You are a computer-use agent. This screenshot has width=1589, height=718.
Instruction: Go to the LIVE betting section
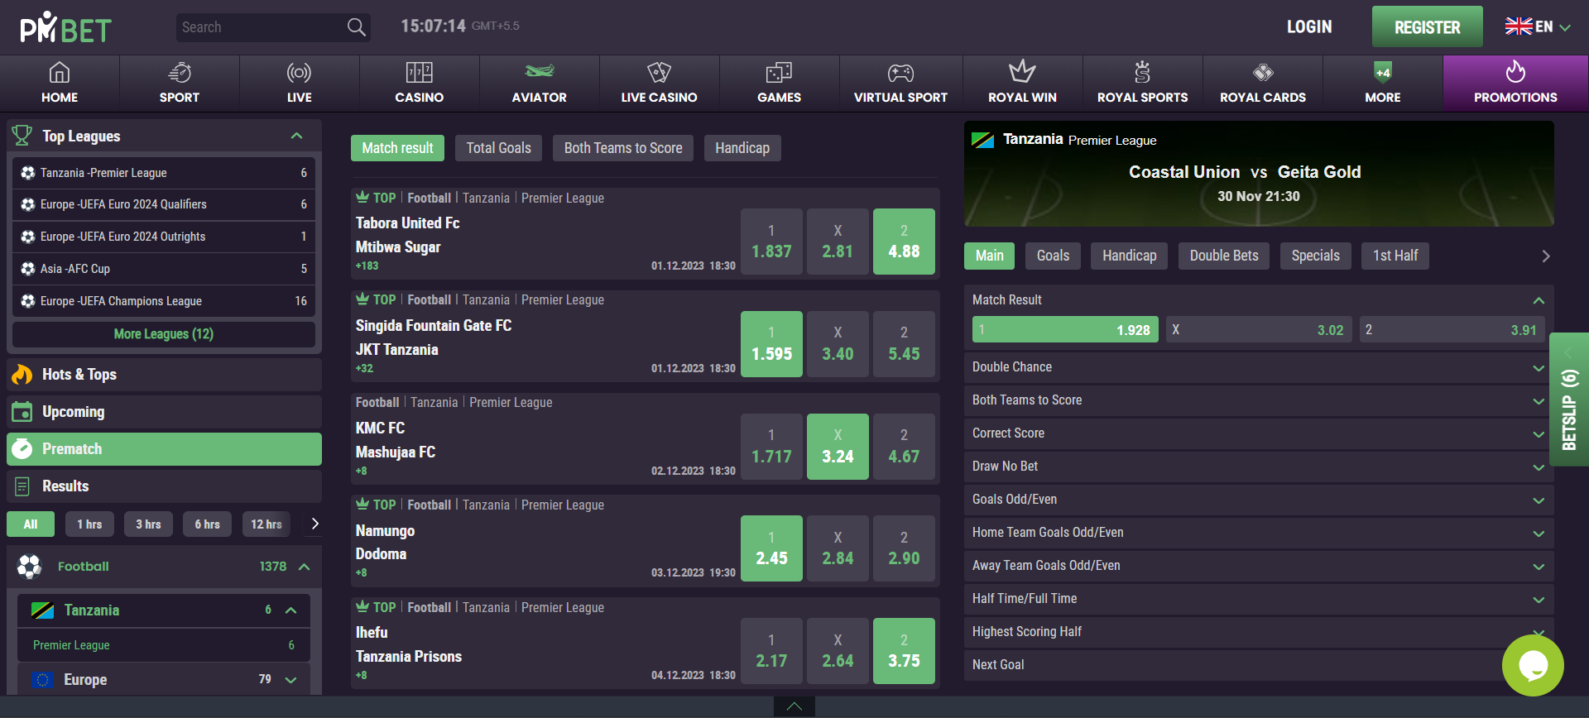tap(299, 83)
